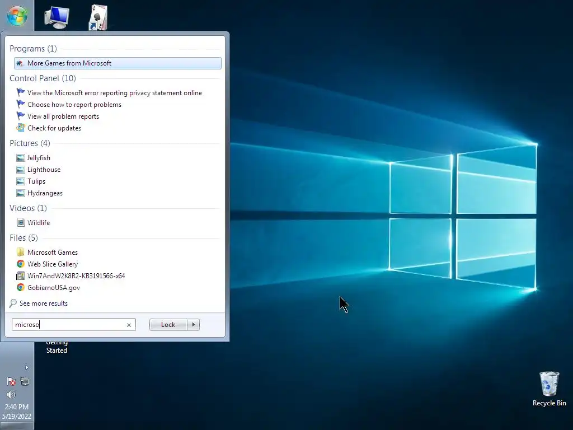Open Web Slice Gallery file
Image resolution: width=573 pixels, height=430 pixels.
tap(52, 264)
